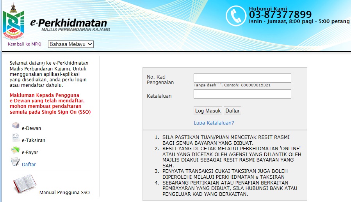Click the 'MAJLIS PERBANDARAN KAJANG' subtitle
Screen dimensions: 351x202
76,30
